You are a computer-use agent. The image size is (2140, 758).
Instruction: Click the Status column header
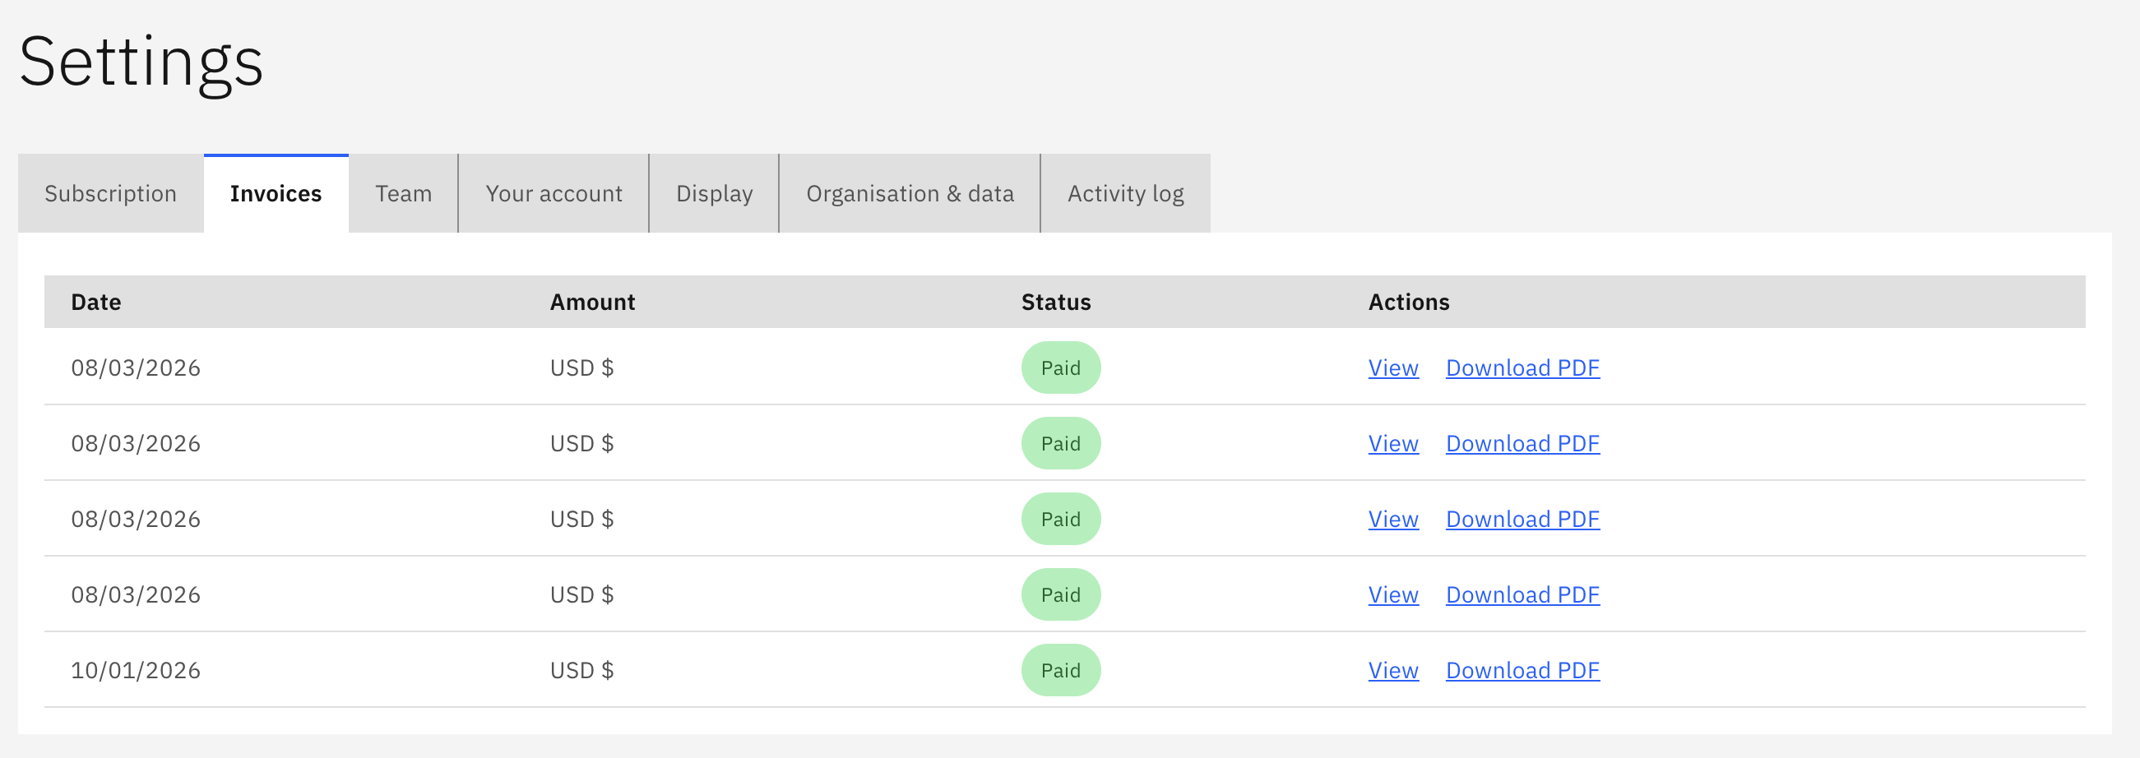(x=1056, y=303)
